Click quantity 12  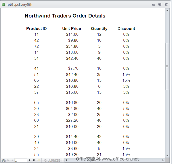pyautogui.click(x=99, y=34)
